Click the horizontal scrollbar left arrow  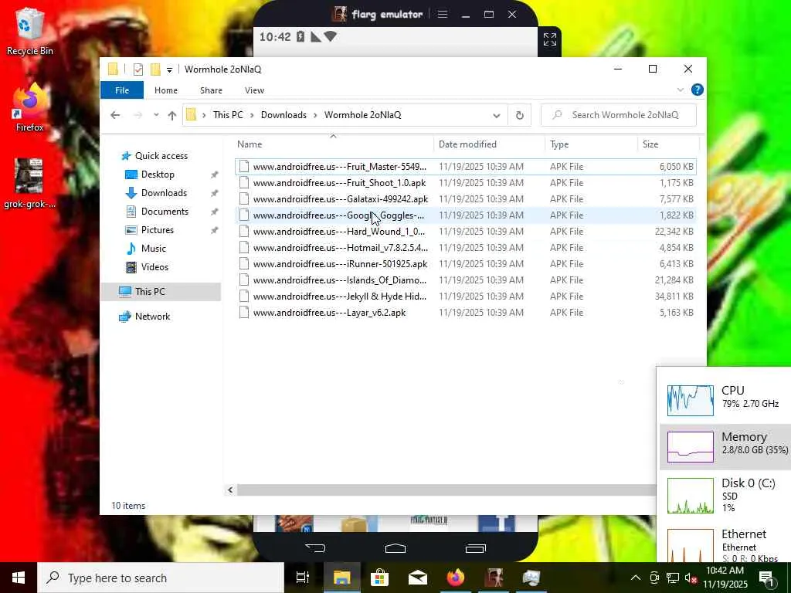[230, 490]
